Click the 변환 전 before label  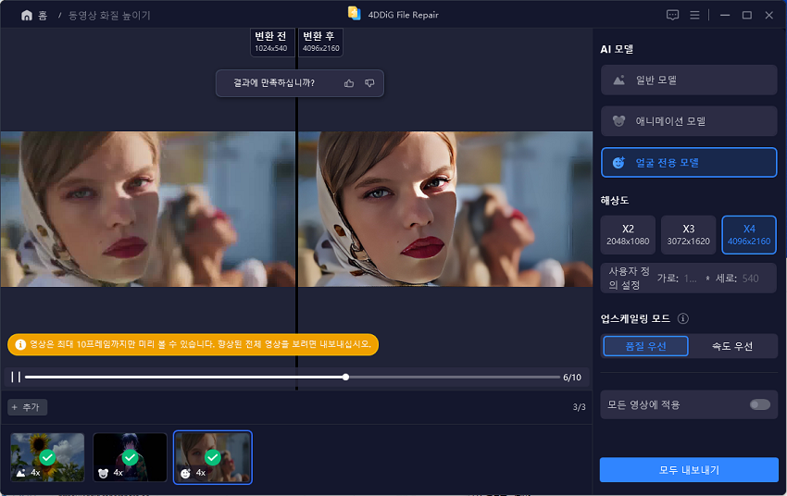click(x=270, y=42)
